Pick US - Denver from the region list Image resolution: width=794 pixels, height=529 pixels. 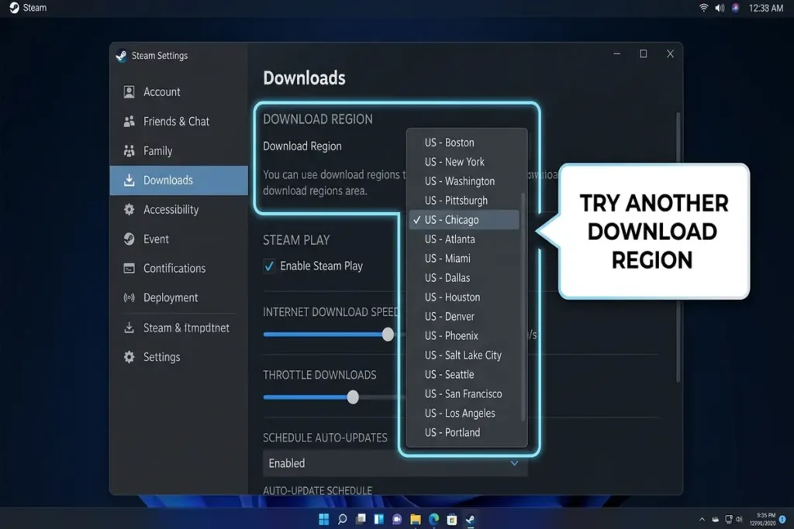[x=464, y=317]
